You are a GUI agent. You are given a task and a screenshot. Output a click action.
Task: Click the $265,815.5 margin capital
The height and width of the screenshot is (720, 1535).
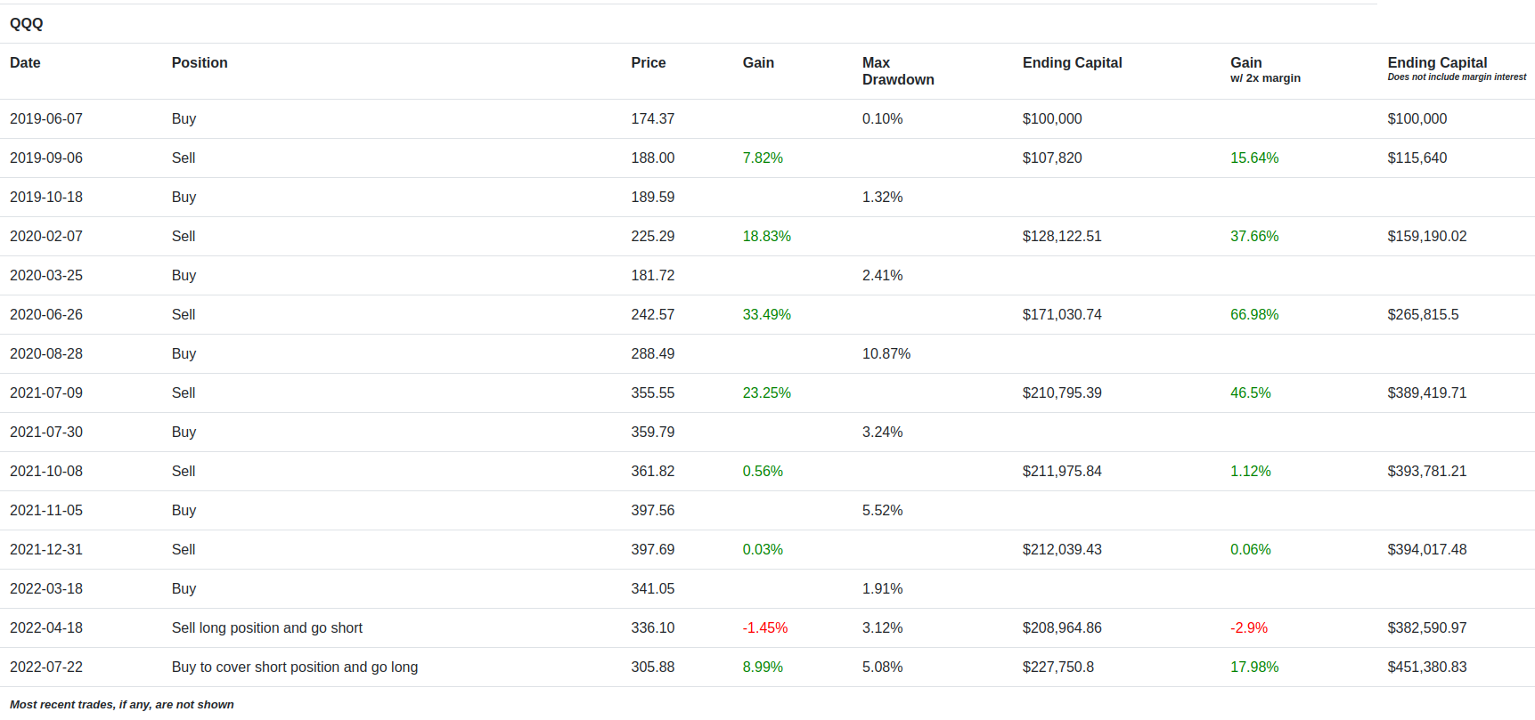1424,315
